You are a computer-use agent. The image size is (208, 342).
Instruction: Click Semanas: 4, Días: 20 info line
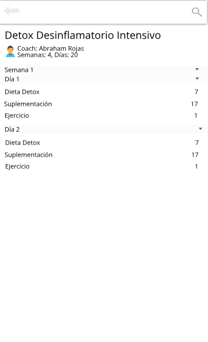pos(47,55)
